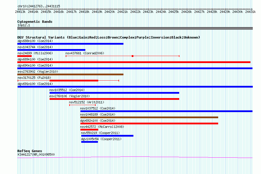The width and height of the screenshot is (261, 174).
Task: Open the DGV Structural Variants track title
Action: coord(109,37)
